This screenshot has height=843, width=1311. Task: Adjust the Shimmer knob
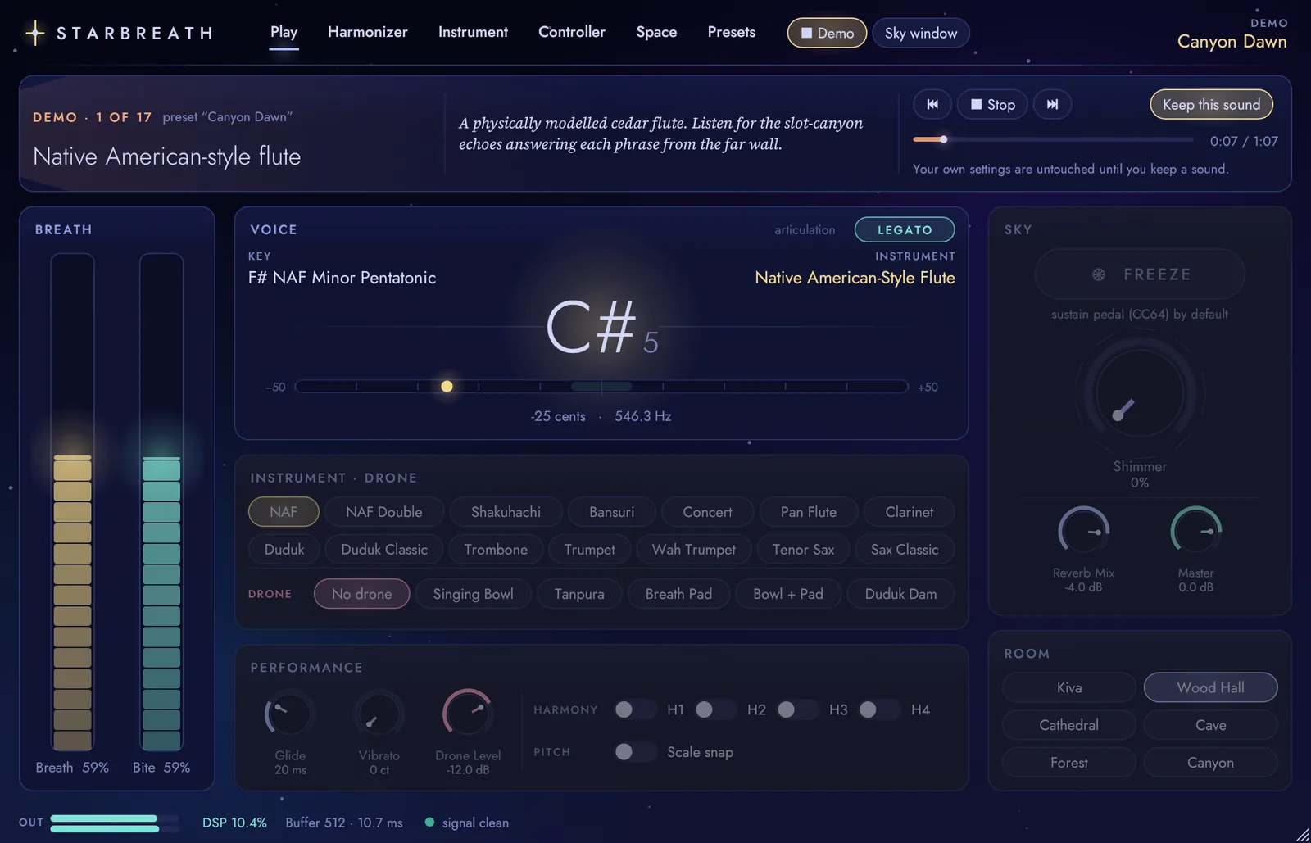pyautogui.click(x=1140, y=394)
